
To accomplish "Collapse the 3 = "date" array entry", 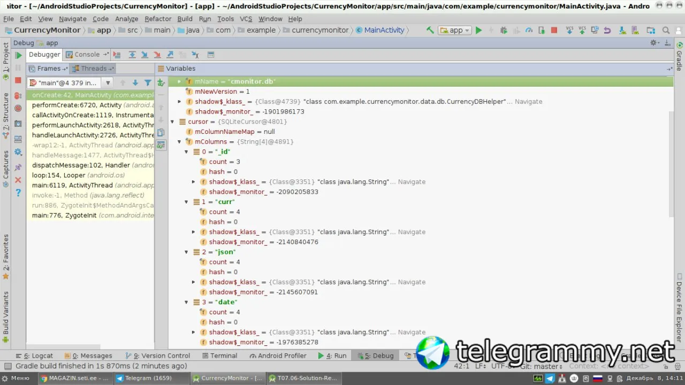I will coord(187,302).
